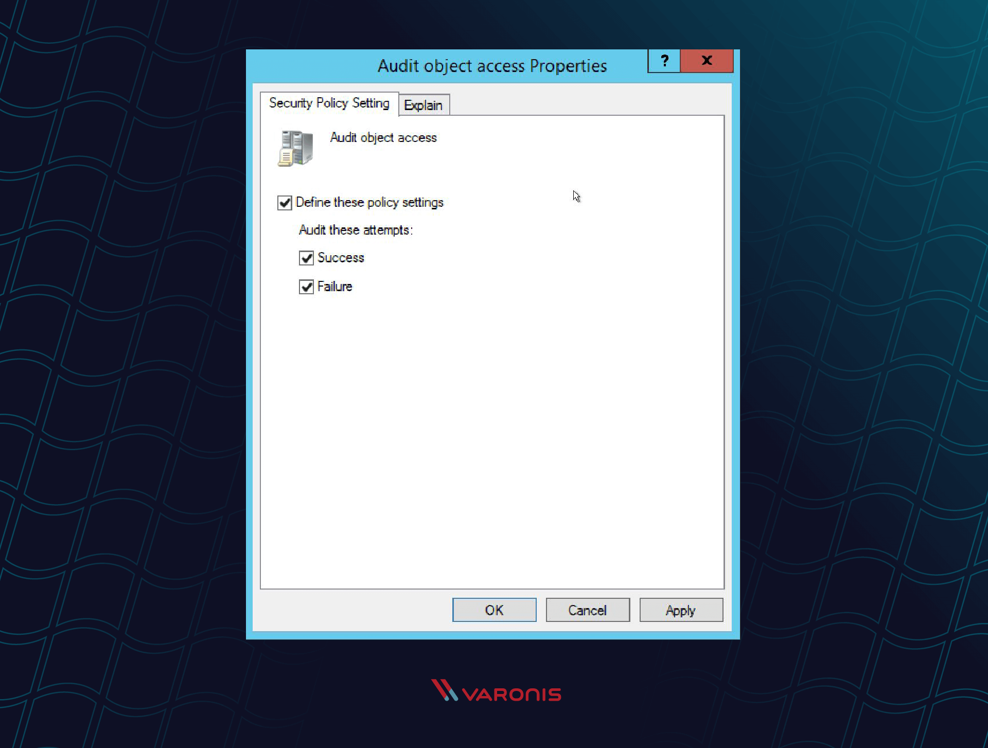Disable the Success audit checkbox
The width and height of the screenshot is (988, 748).
[x=307, y=258]
